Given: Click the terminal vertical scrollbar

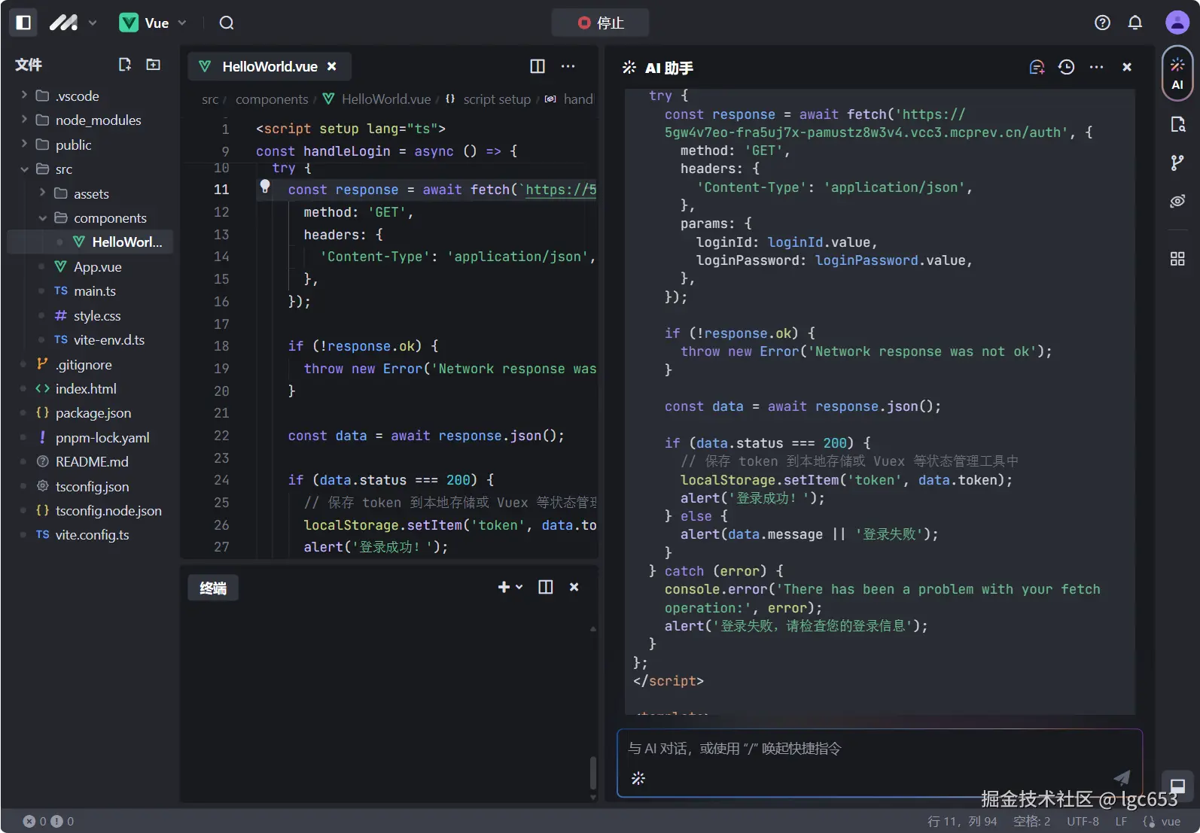Looking at the screenshot, I should tap(593, 771).
